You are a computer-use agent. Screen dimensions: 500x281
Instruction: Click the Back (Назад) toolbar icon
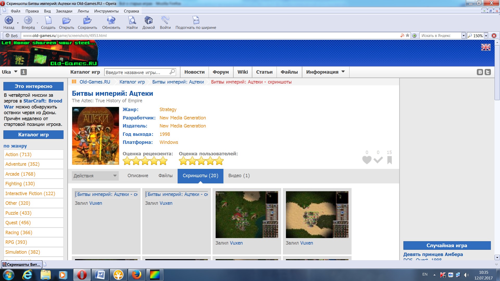point(9,20)
